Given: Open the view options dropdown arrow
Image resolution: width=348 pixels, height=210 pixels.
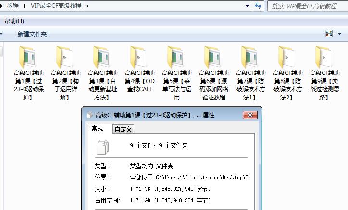Looking at the screenshot, I should click(339, 34).
